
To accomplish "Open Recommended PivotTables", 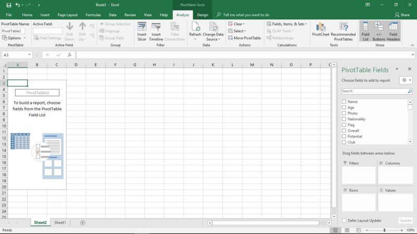I will (x=343, y=27).
